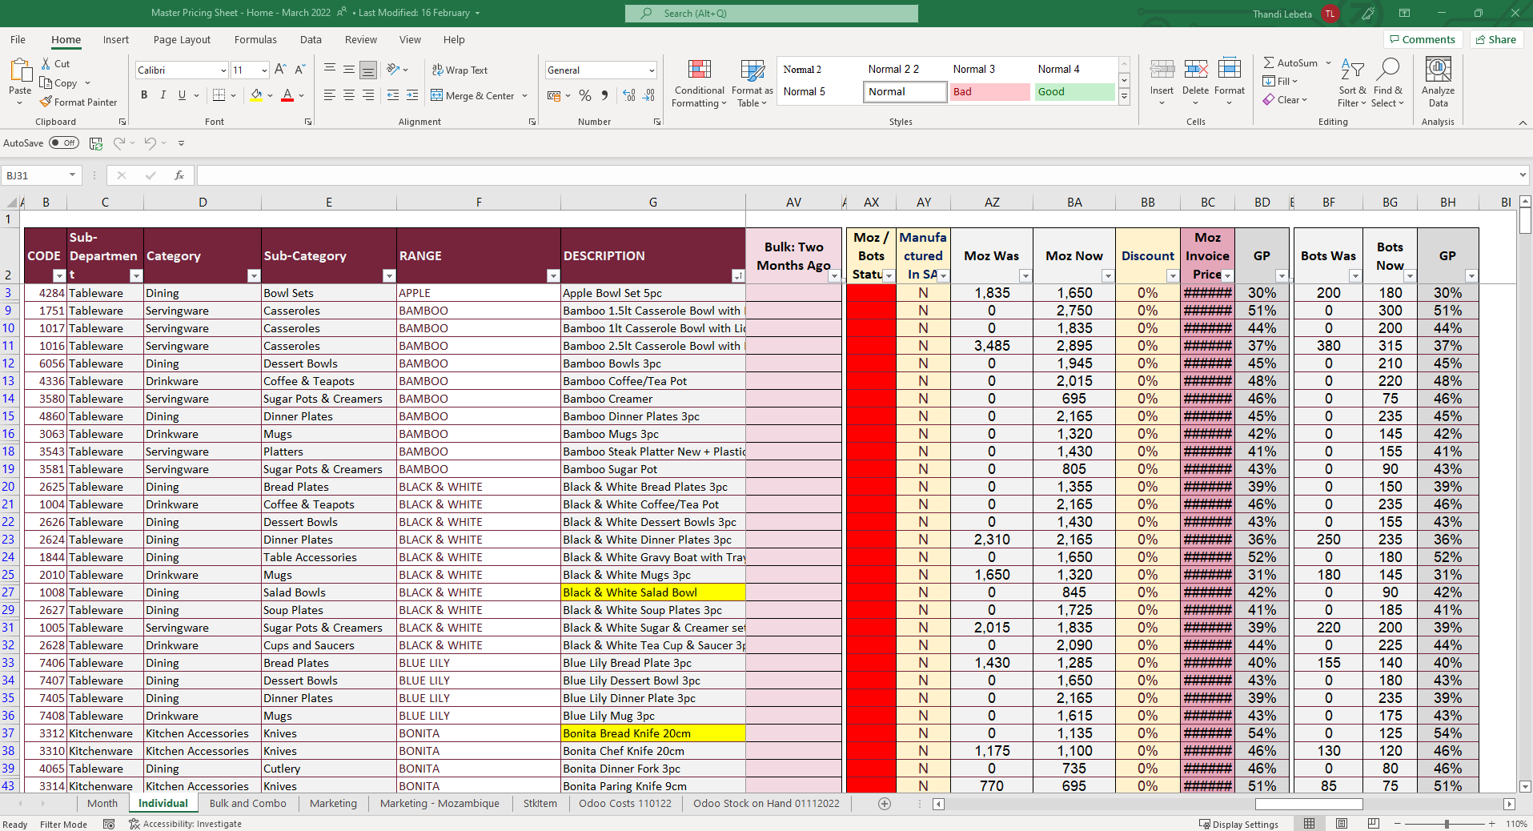The height and width of the screenshot is (831, 1533).
Task: Click Accessibility: Investigate in status bar
Action: point(185,824)
